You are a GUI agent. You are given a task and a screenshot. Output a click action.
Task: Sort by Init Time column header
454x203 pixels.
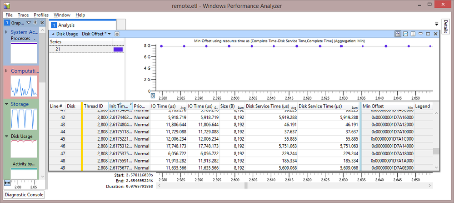[x=120, y=107]
